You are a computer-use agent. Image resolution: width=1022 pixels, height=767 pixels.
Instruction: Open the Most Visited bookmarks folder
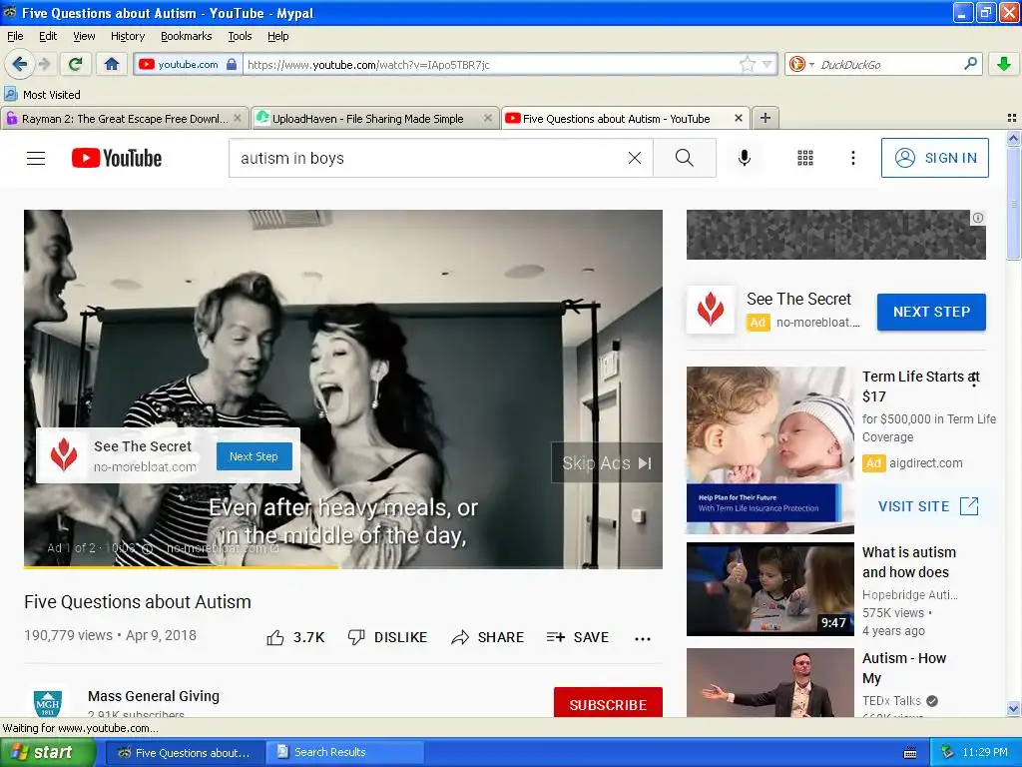tap(42, 95)
